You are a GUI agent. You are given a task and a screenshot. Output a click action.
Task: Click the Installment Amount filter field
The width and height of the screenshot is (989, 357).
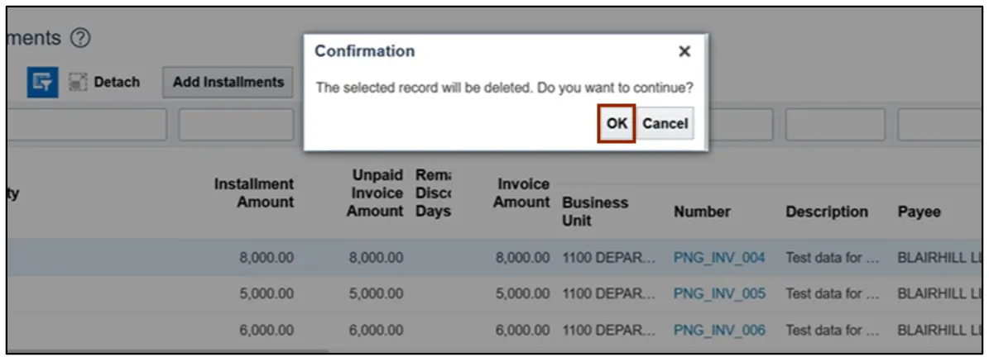point(236,125)
